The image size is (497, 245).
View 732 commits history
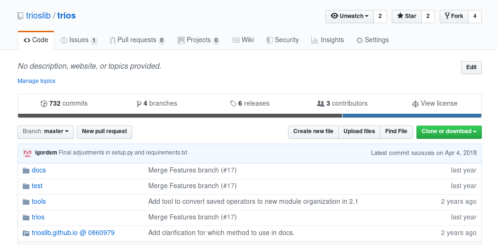[64, 104]
